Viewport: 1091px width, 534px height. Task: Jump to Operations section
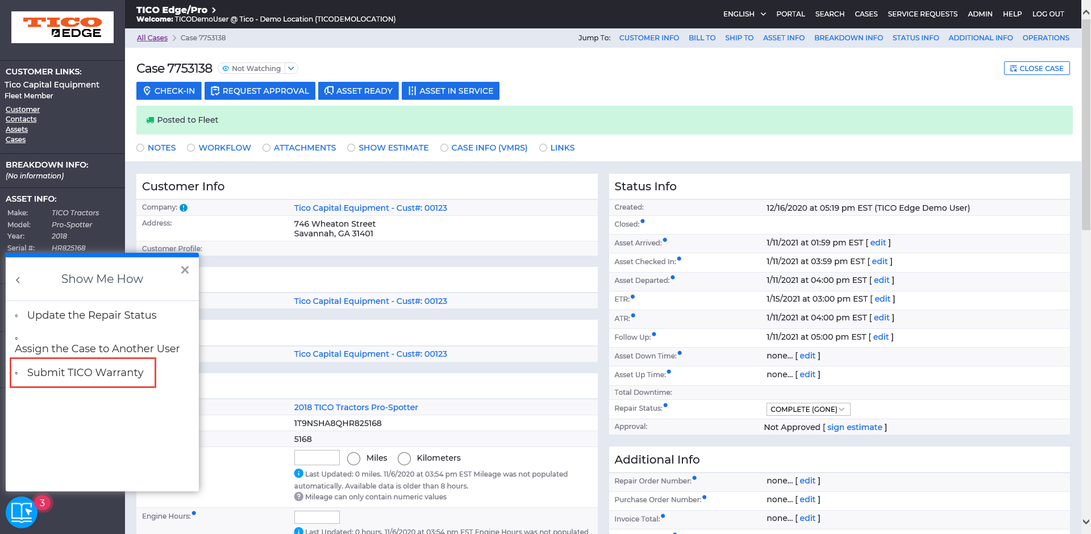click(1046, 37)
